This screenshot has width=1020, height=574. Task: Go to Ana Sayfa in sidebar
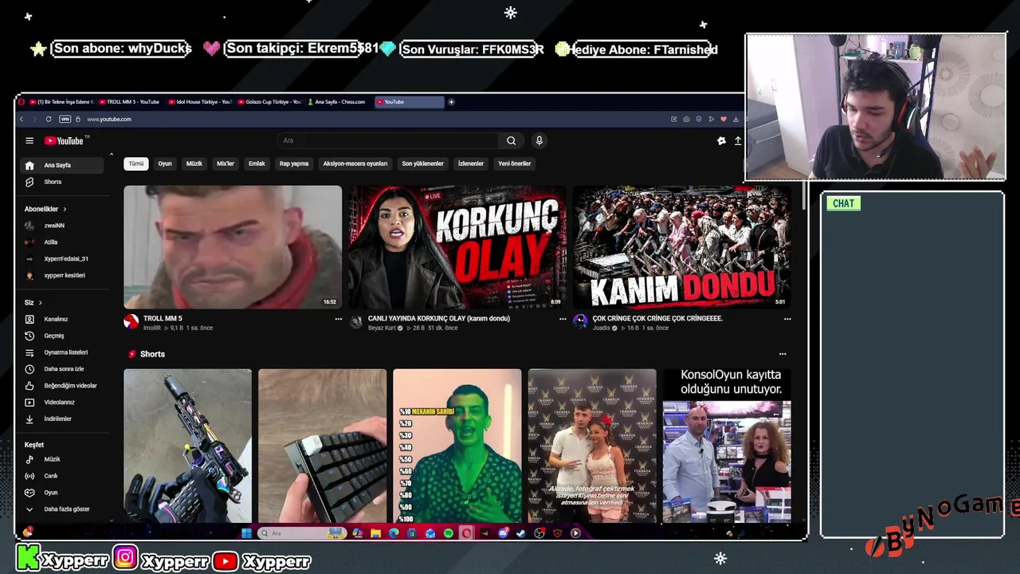point(61,165)
